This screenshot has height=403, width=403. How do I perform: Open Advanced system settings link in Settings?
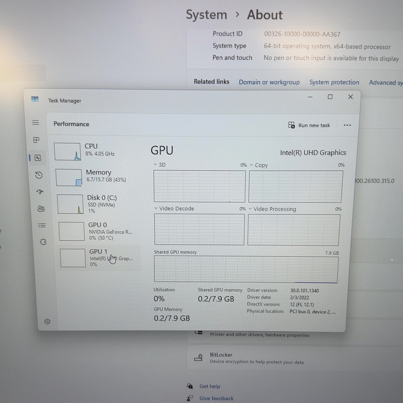(386, 83)
